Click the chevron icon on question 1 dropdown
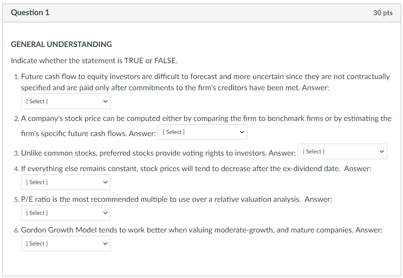This screenshot has height=278, width=403. pos(105,101)
